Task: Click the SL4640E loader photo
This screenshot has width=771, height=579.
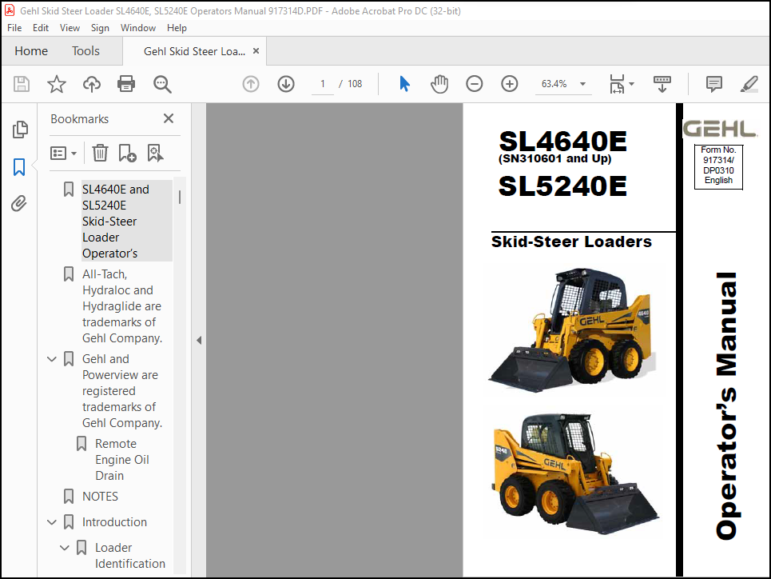Action: pos(571,329)
